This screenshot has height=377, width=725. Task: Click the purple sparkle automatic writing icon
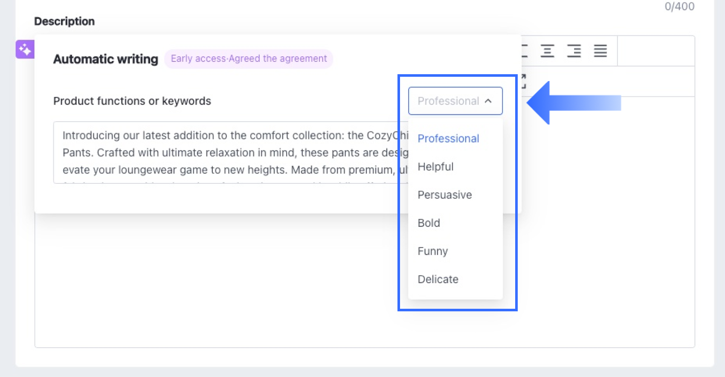pos(25,49)
